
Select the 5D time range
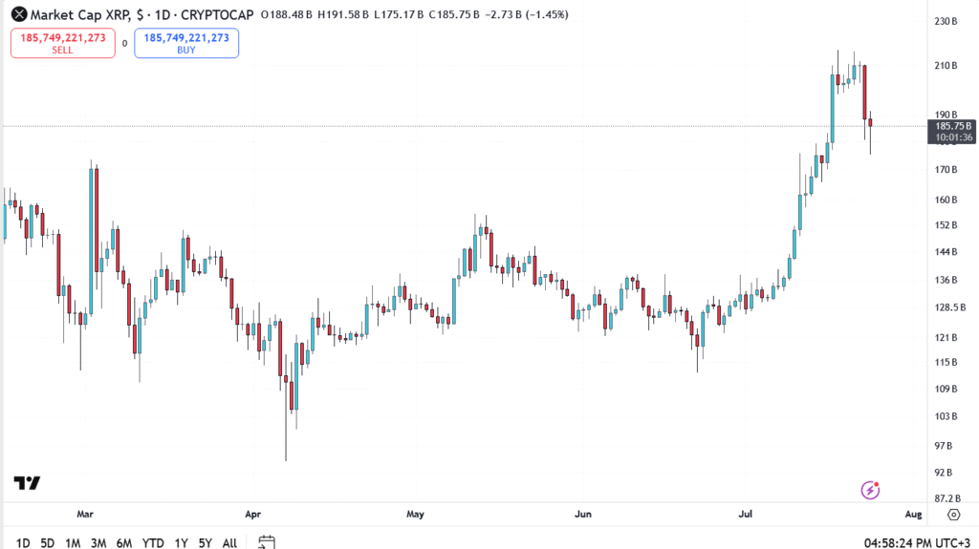click(x=48, y=543)
